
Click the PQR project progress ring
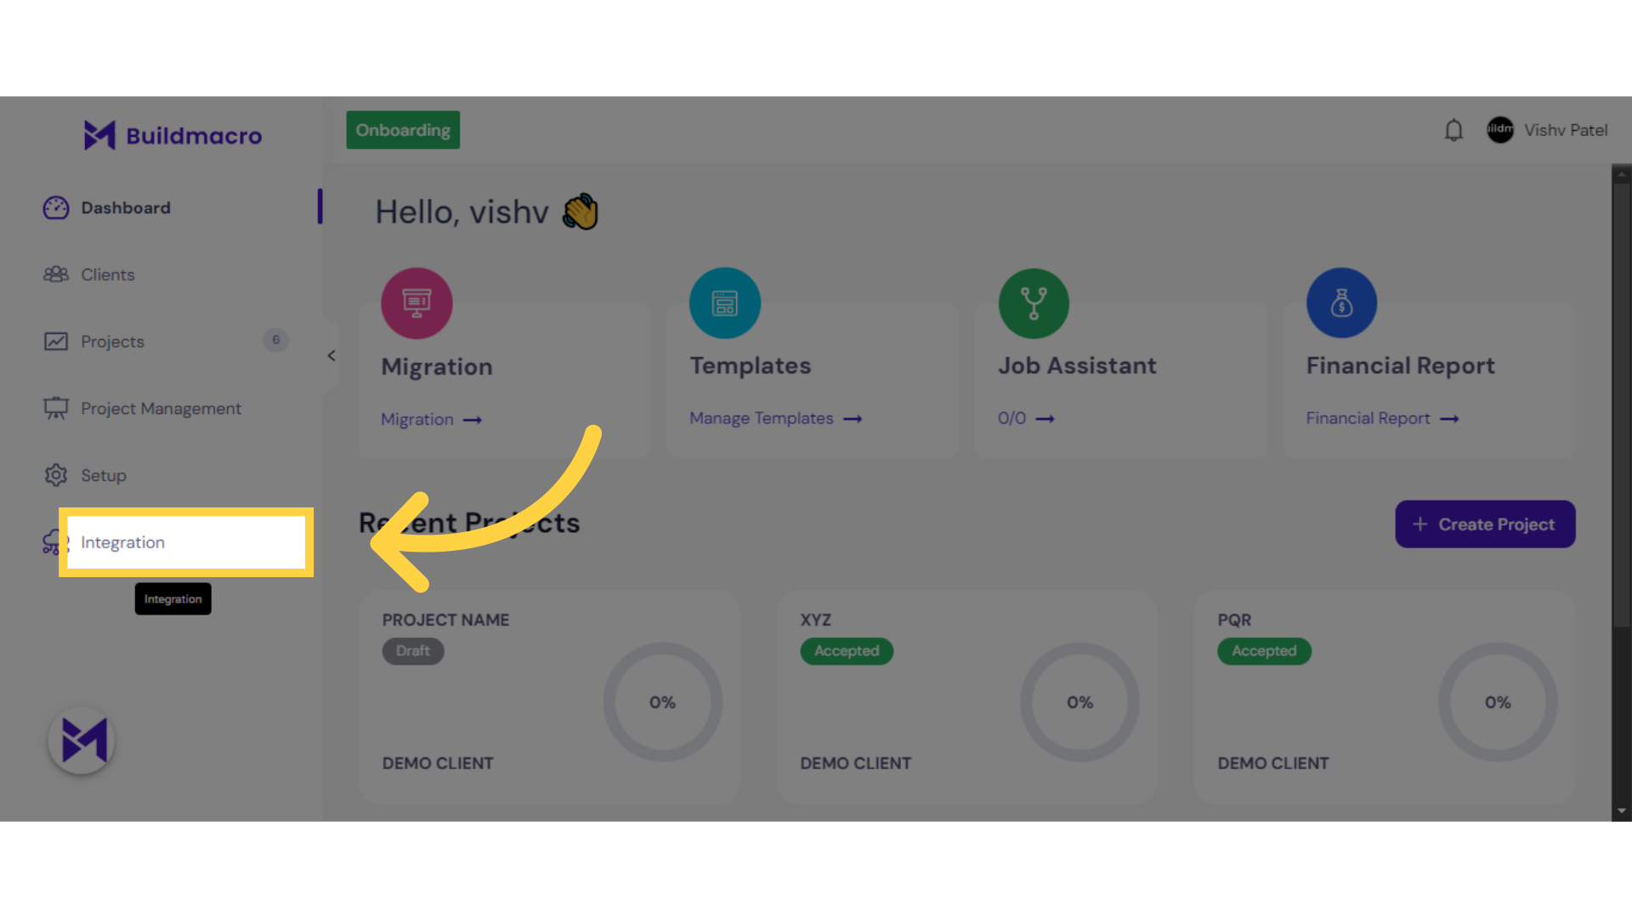tap(1498, 702)
